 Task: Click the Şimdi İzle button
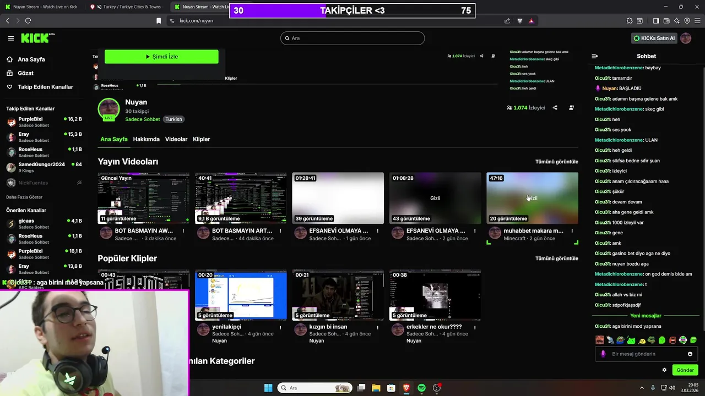point(161,57)
